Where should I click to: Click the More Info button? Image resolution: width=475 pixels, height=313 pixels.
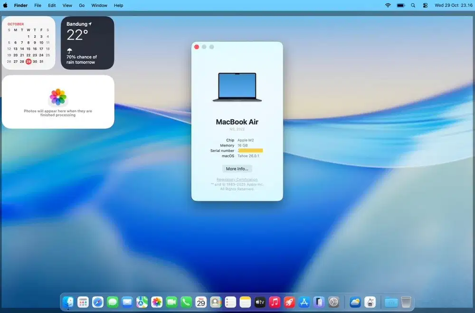click(x=237, y=169)
